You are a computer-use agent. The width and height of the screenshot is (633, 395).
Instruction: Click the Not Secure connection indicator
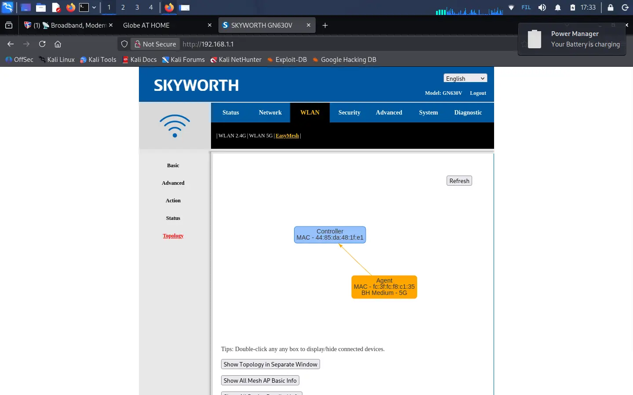click(x=155, y=44)
